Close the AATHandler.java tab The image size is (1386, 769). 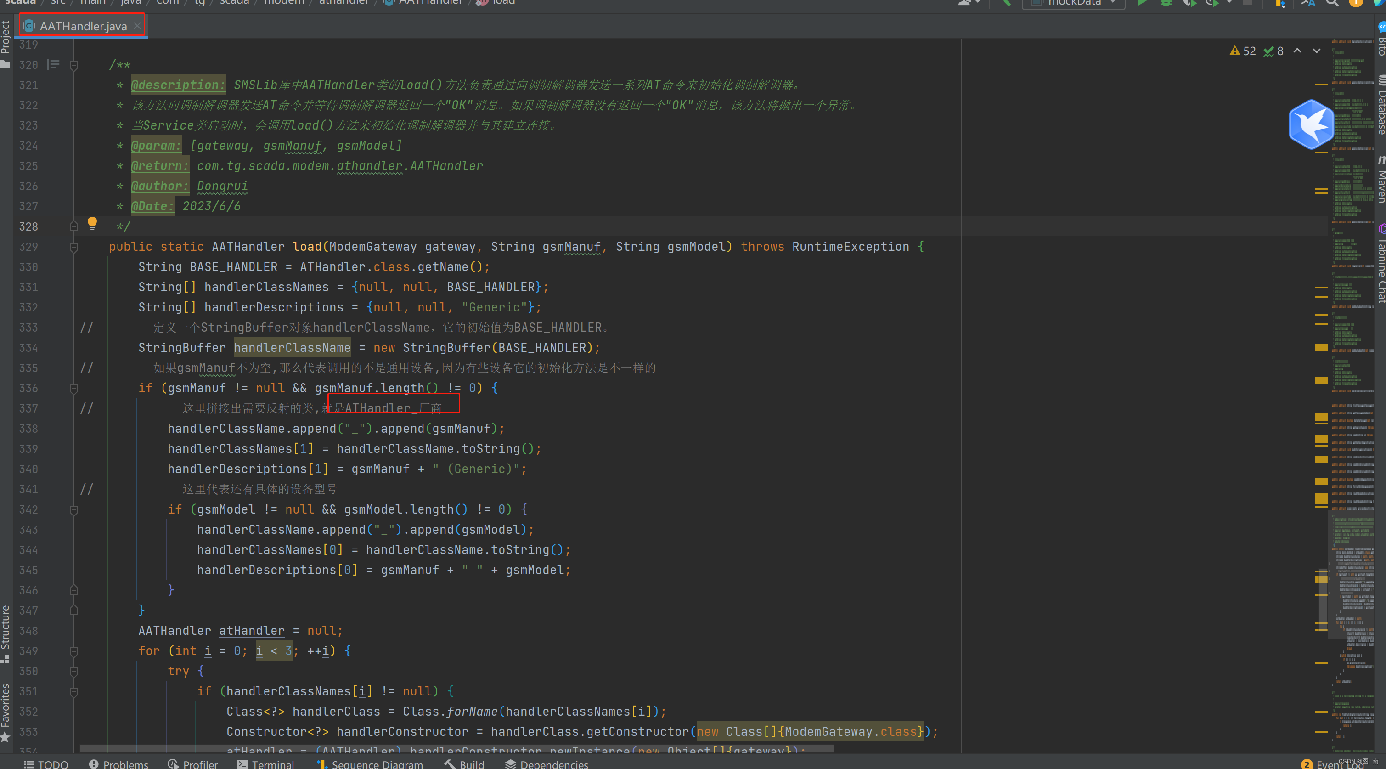click(138, 25)
